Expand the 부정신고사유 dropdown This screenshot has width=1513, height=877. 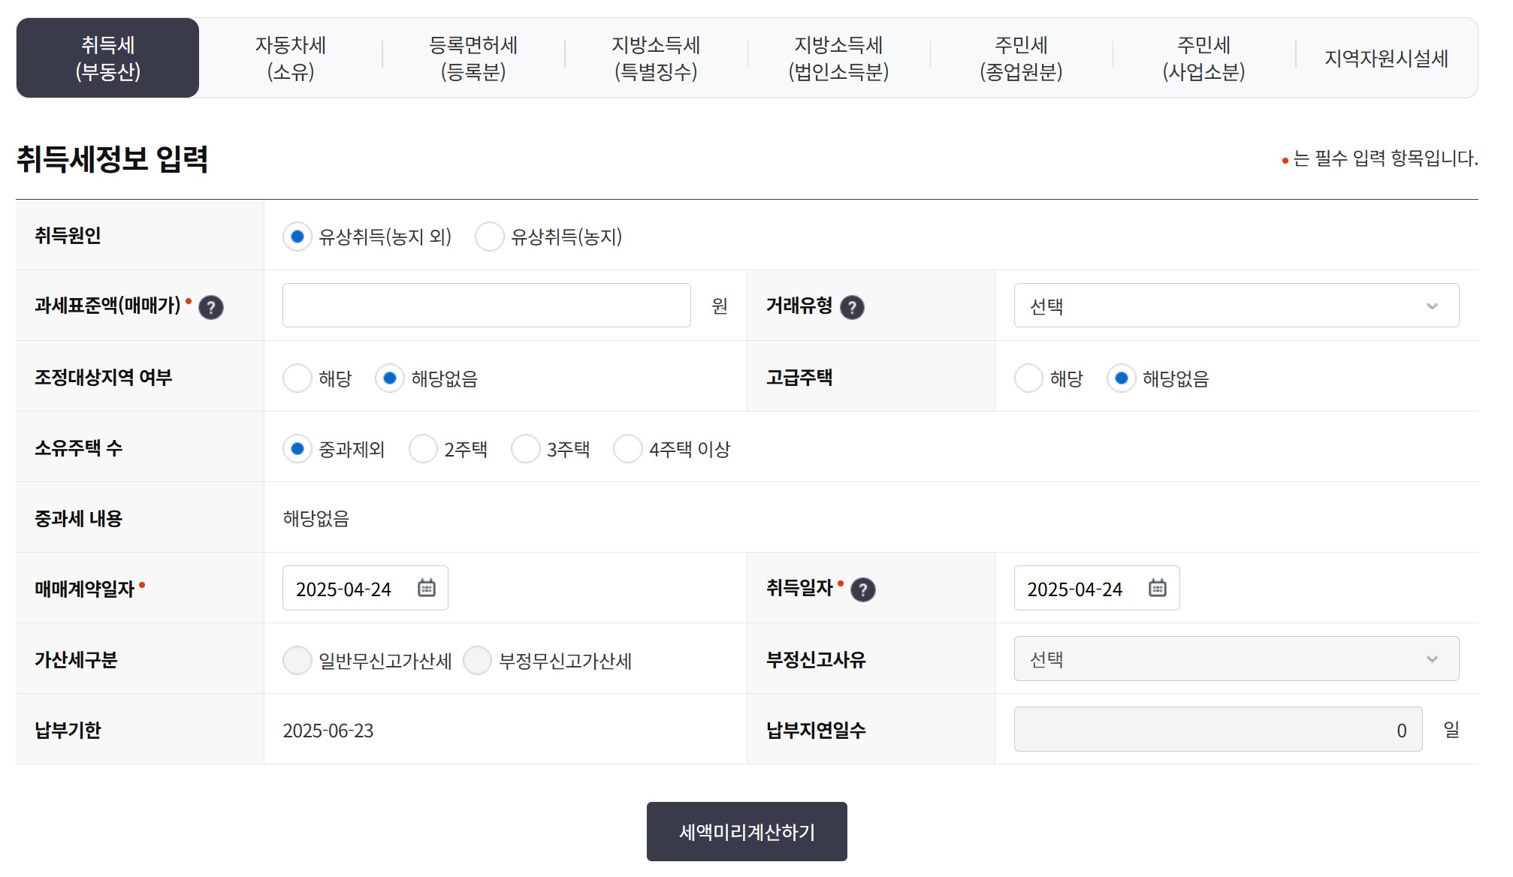click(x=1236, y=659)
